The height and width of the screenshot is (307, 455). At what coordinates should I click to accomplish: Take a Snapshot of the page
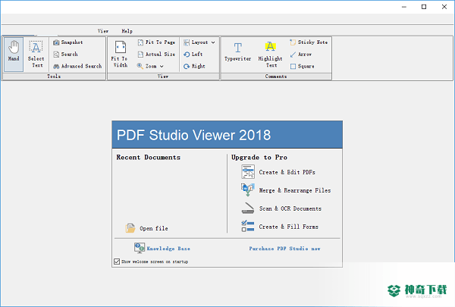click(68, 42)
